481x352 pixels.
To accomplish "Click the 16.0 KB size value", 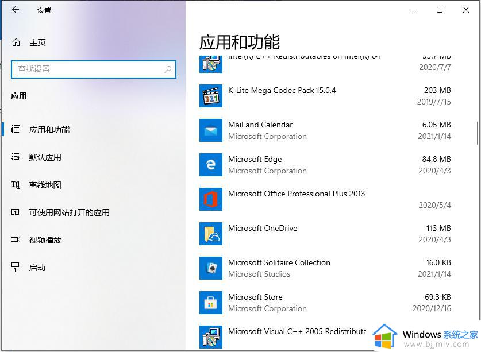I will pyautogui.click(x=438, y=262).
